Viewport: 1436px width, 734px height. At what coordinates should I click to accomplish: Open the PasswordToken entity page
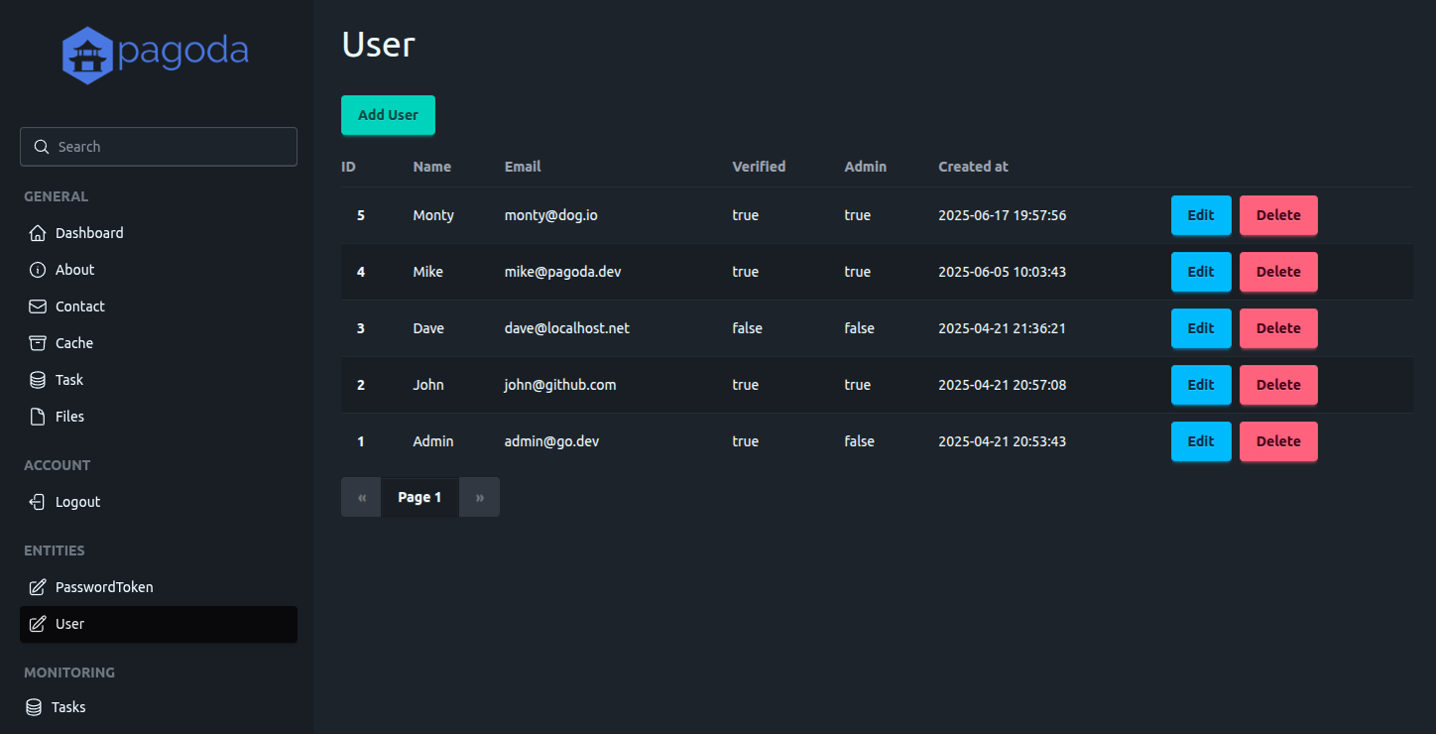point(104,587)
